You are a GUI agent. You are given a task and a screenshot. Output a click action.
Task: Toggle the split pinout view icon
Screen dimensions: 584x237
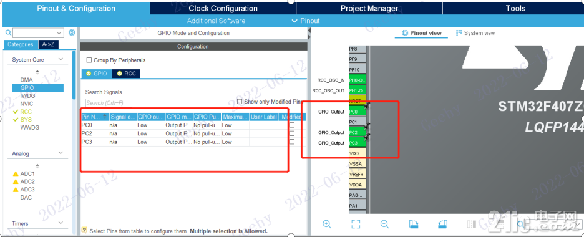pyautogui.click(x=472, y=224)
